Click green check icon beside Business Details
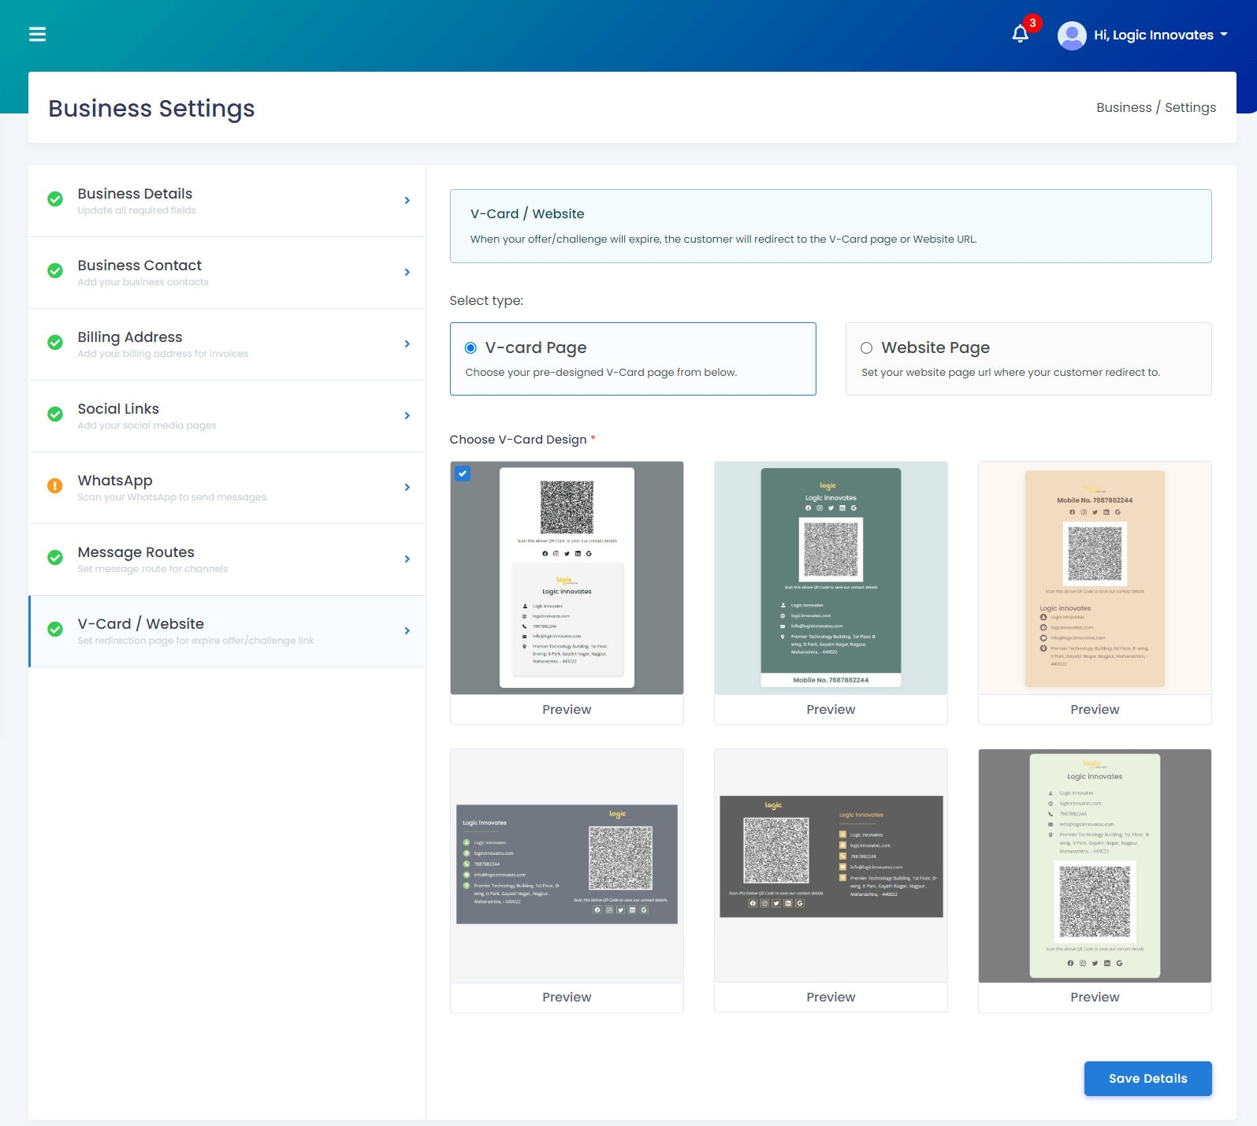The image size is (1257, 1126). pyautogui.click(x=55, y=199)
